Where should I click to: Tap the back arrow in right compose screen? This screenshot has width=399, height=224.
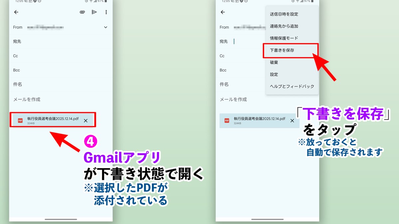click(x=223, y=12)
